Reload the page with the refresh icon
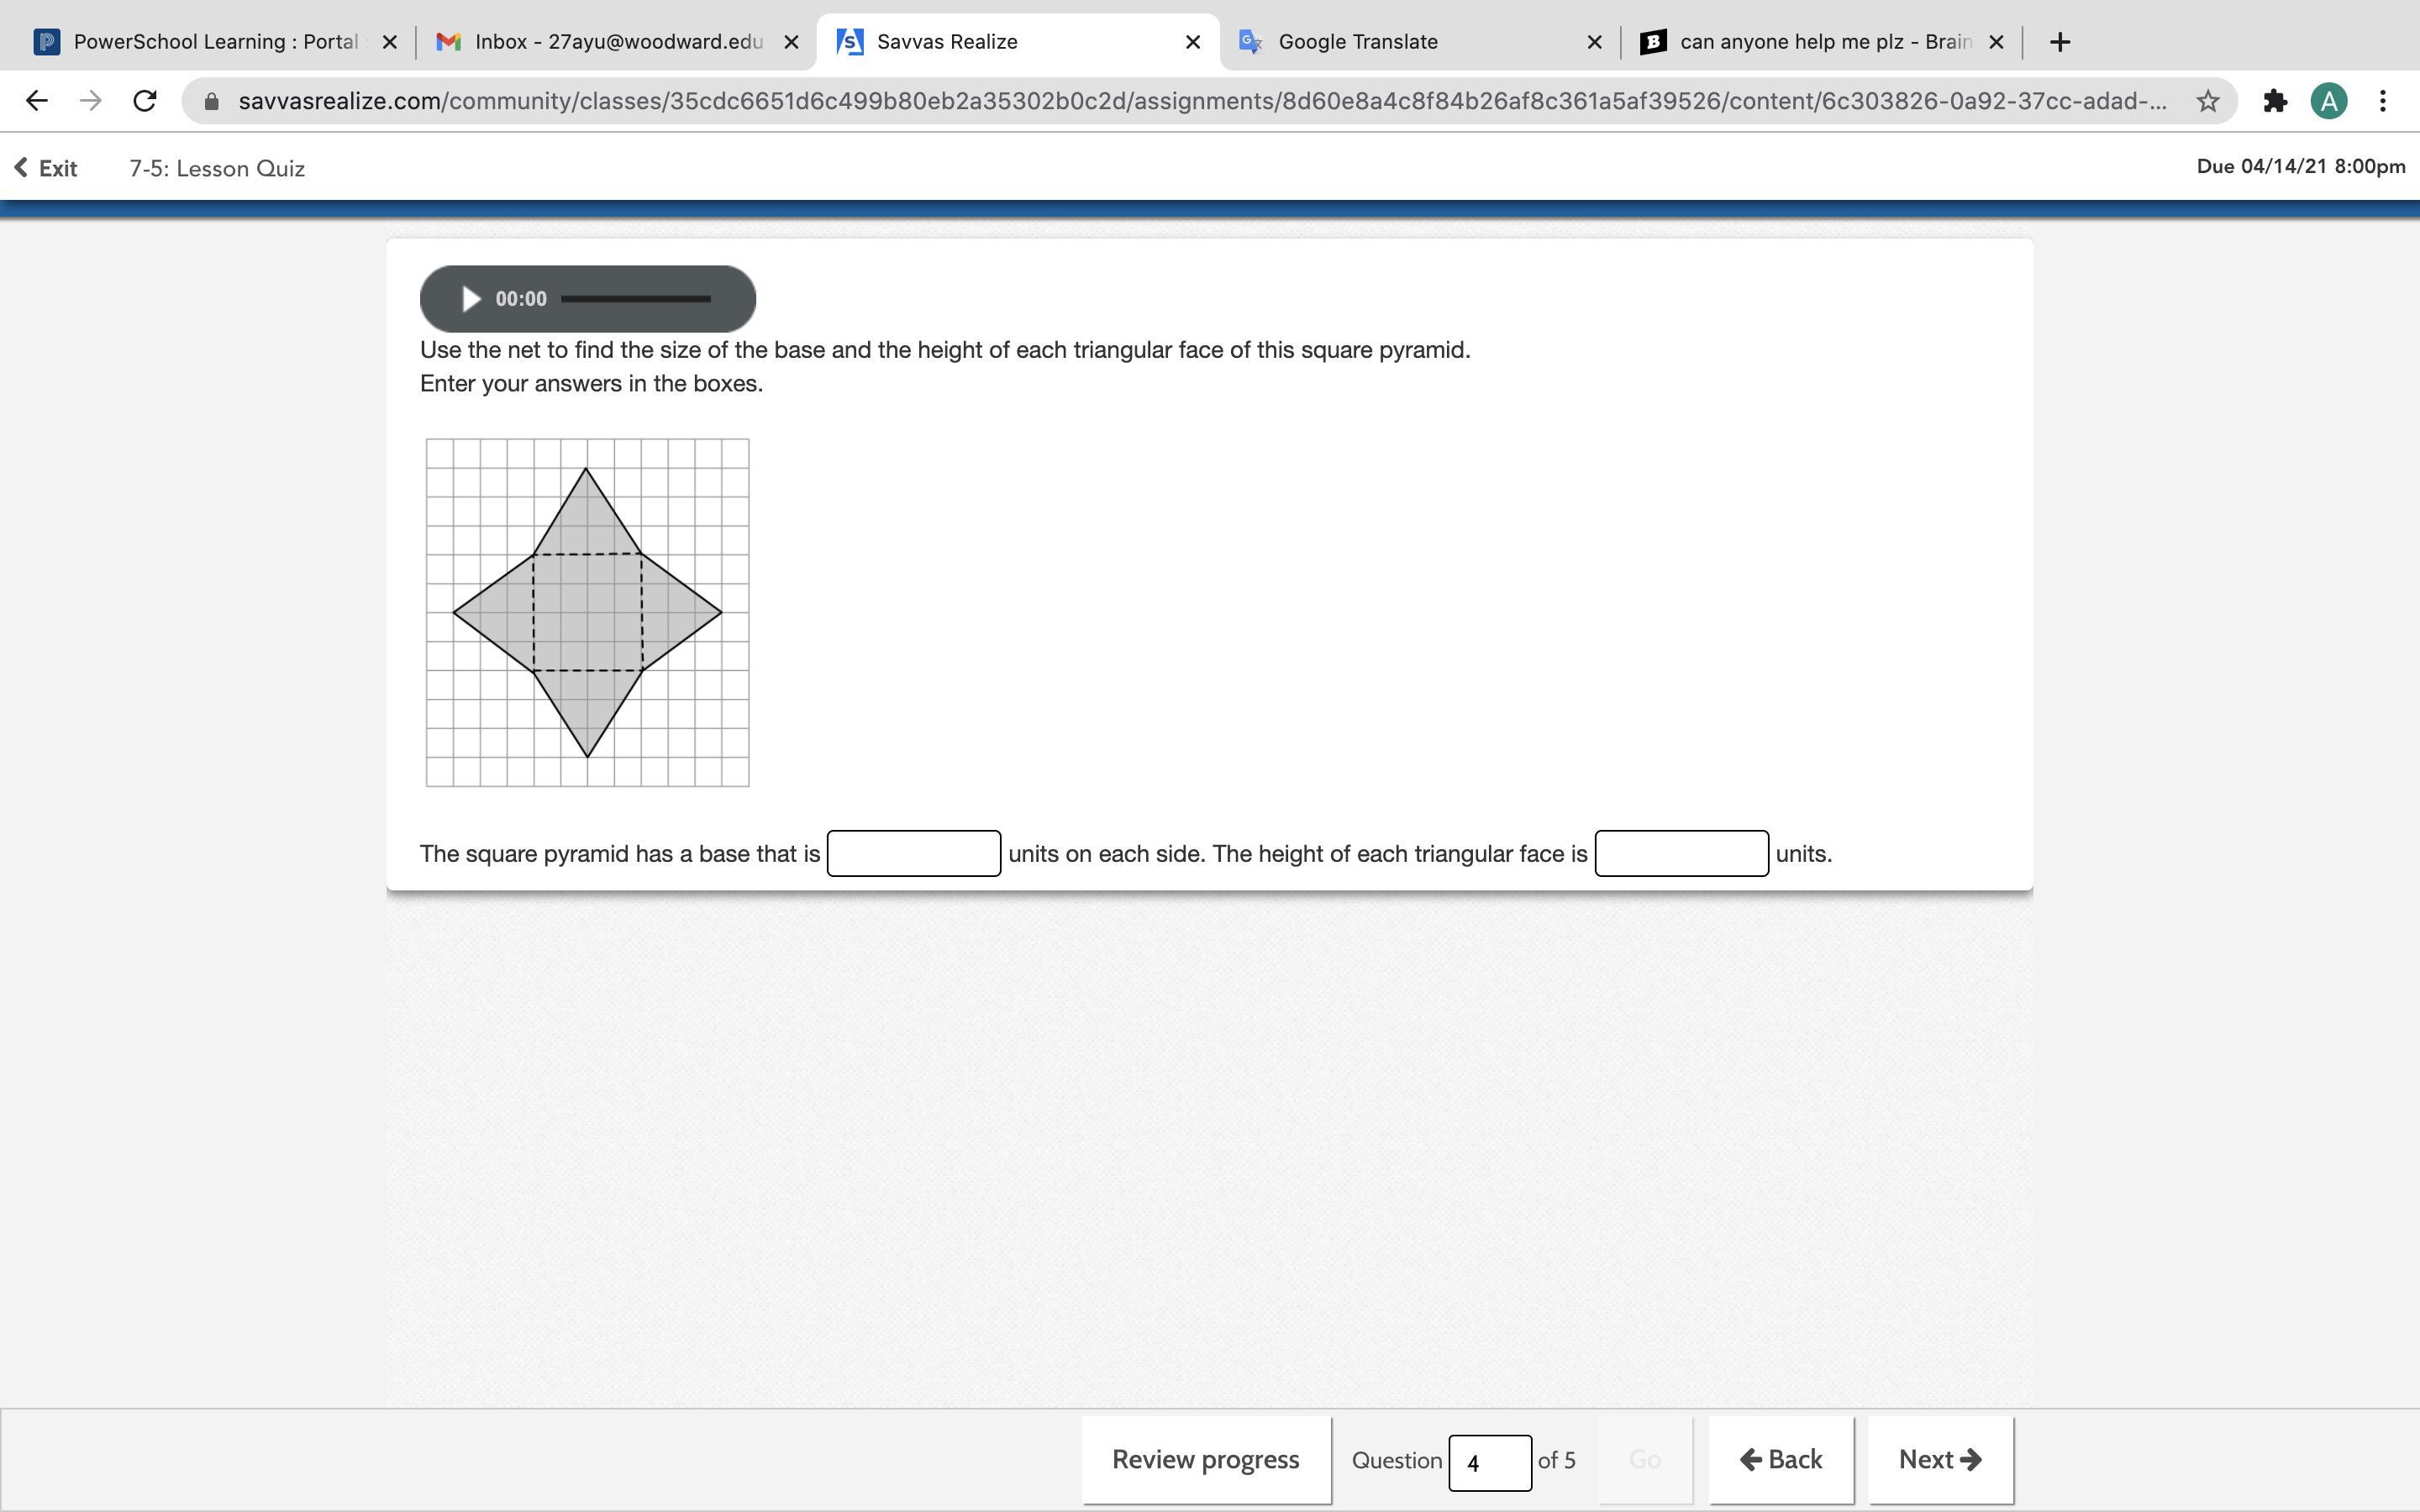Viewport: 2420px width, 1512px height. [145, 101]
